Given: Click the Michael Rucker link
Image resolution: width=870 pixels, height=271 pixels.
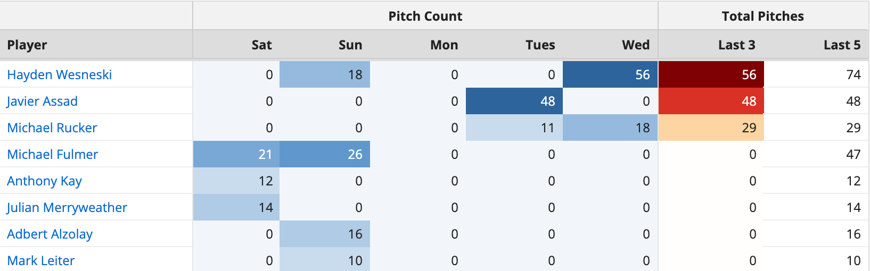Looking at the screenshot, I should click(52, 128).
